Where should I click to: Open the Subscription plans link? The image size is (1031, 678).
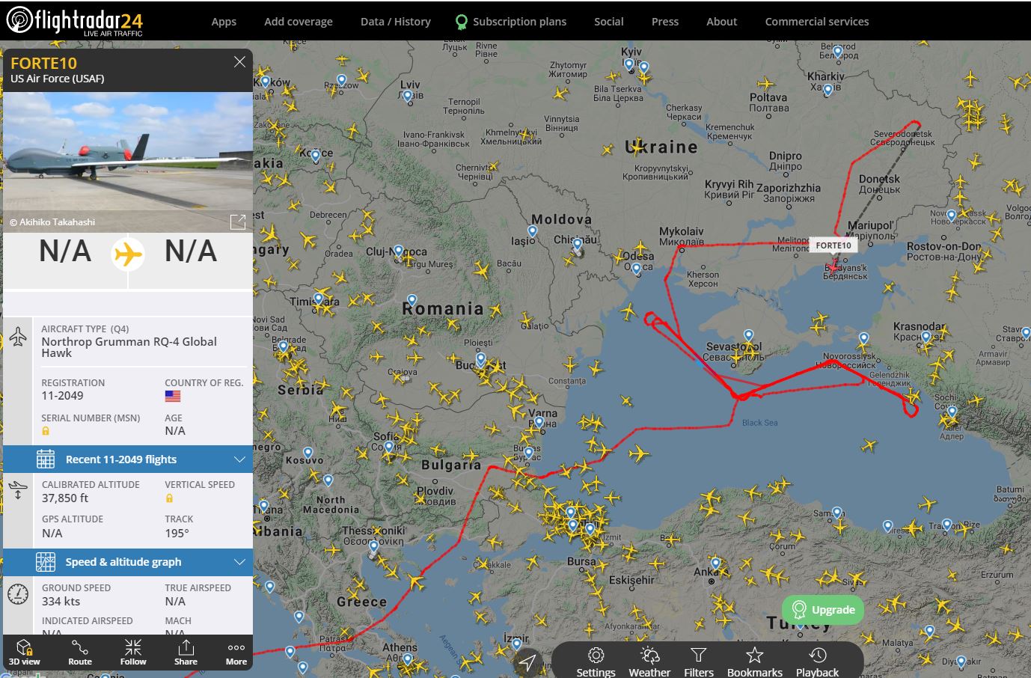[511, 22]
